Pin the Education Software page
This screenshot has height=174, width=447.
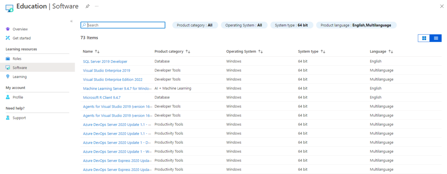pyautogui.click(x=87, y=6)
